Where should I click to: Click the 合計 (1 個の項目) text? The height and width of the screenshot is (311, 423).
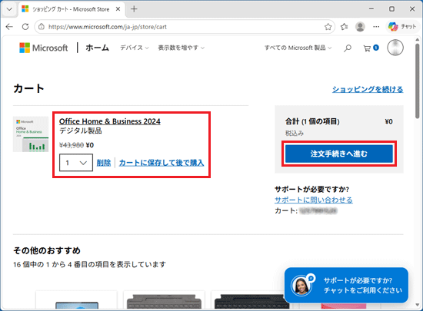pos(312,121)
